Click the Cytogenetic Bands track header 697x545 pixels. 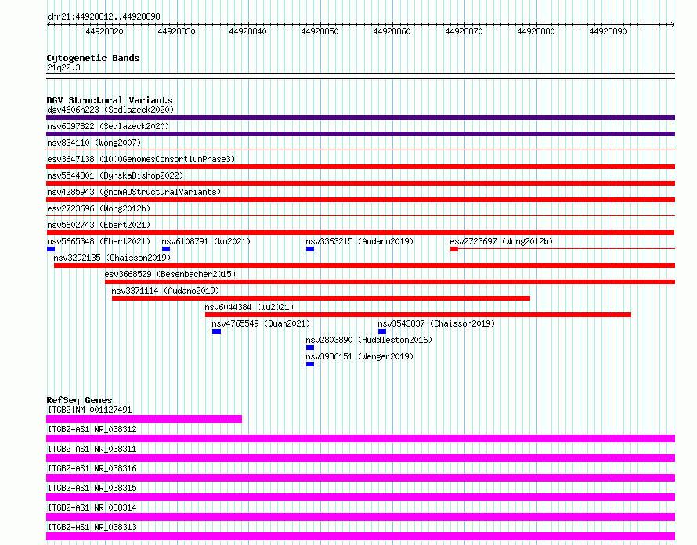tap(93, 58)
